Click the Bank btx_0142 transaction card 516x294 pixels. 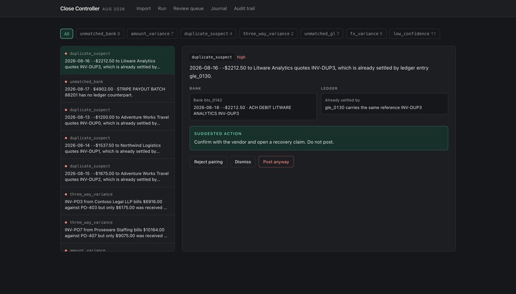tap(253, 107)
